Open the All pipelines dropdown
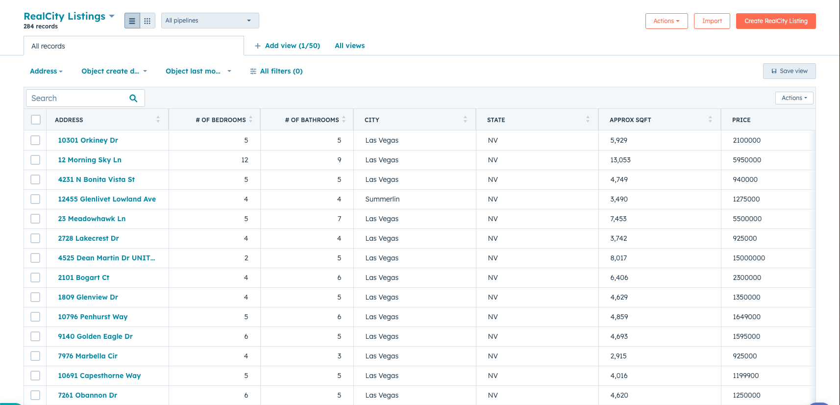This screenshot has height=405, width=840. [x=210, y=21]
